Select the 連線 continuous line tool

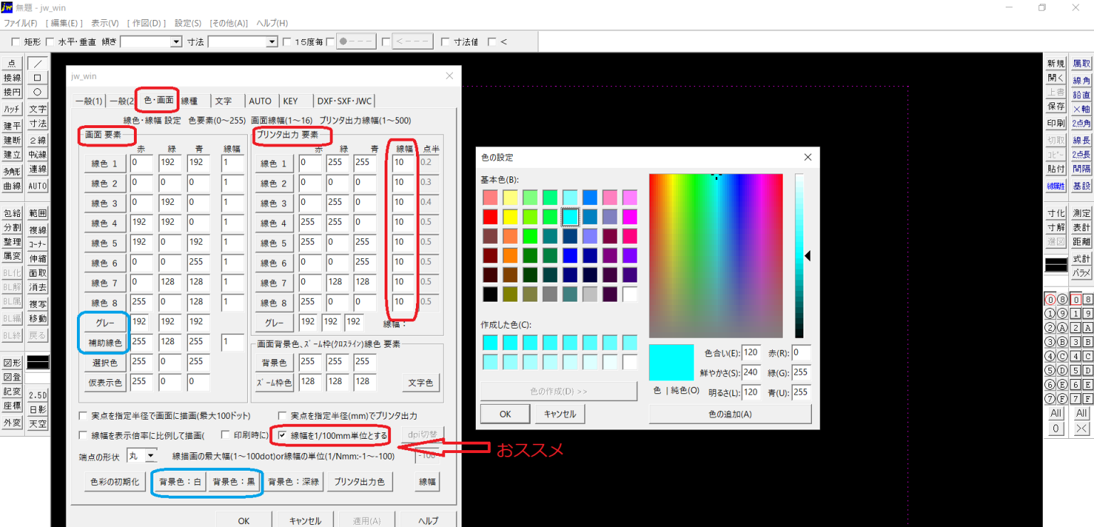(38, 169)
